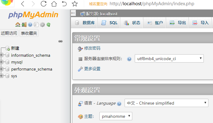
Task: Open the 数据库 tab
Action: [84, 23]
